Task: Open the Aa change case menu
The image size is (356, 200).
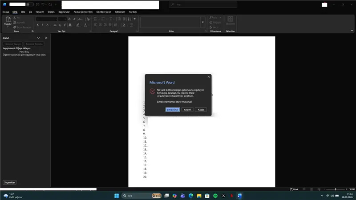Action: 81,19
